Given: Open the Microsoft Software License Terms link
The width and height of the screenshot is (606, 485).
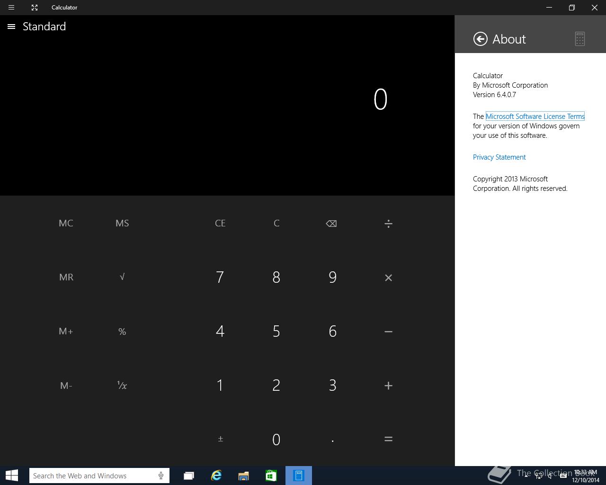Looking at the screenshot, I should tap(535, 117).
